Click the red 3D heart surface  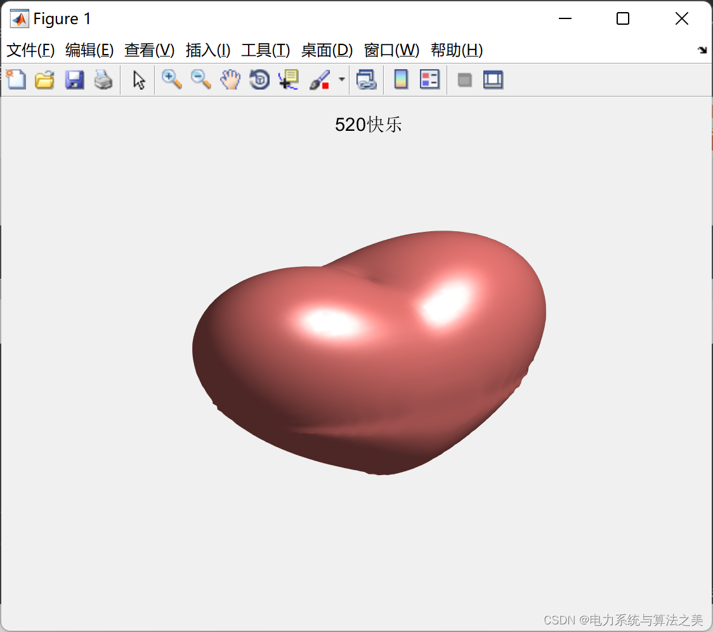pyautogui.click(x=369, y=353)
